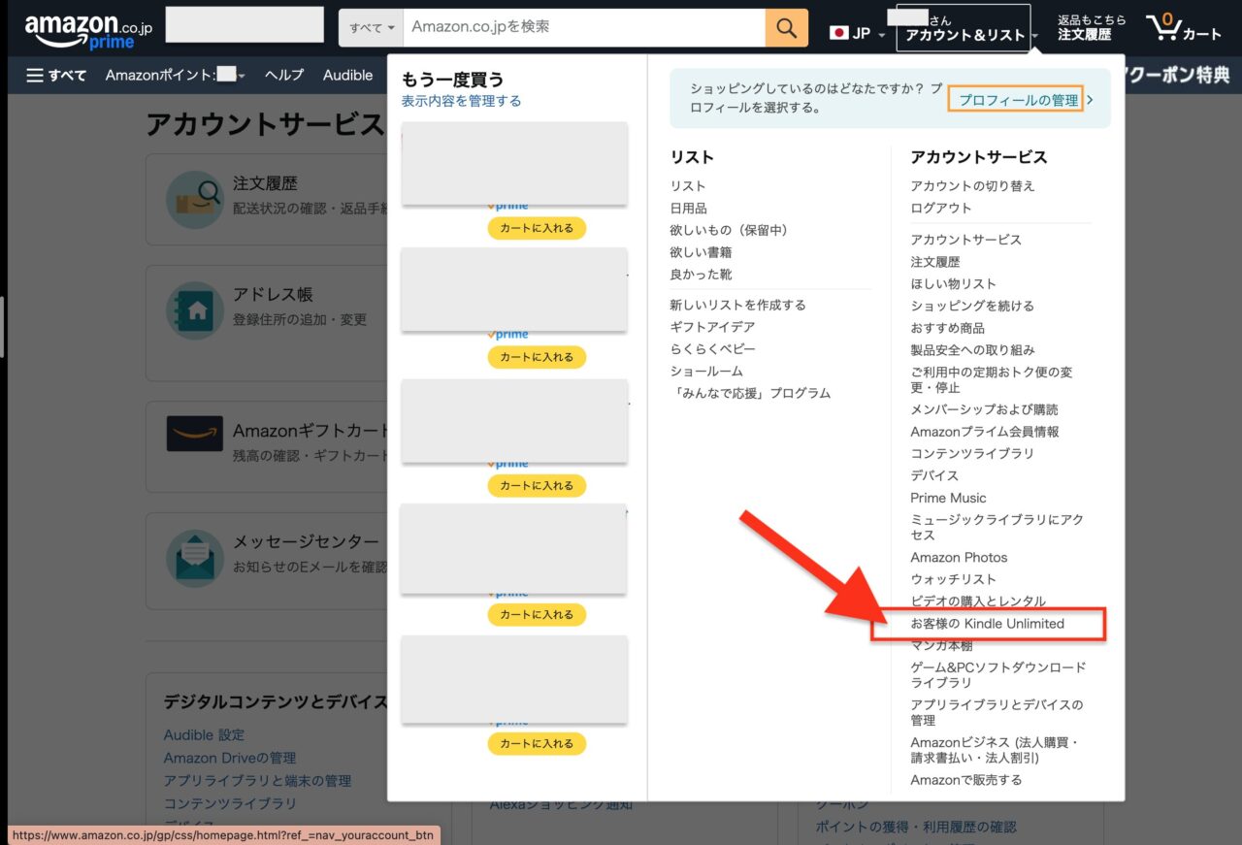Open ギフトアイデア
Viewport: 1242px width, 845px height.
(712, 328)
